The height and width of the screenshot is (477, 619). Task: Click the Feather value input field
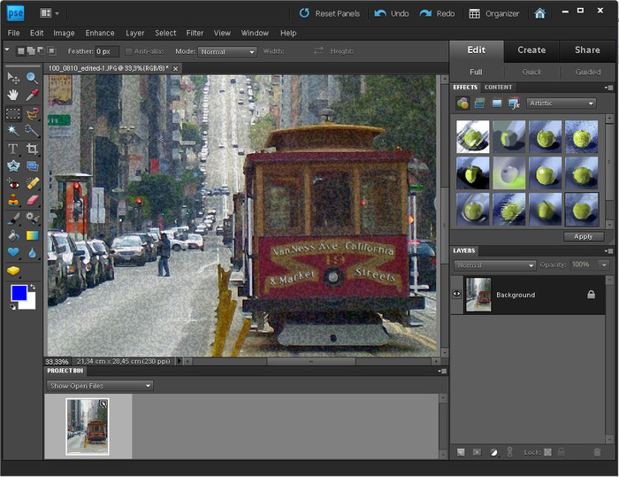point(107,51)
